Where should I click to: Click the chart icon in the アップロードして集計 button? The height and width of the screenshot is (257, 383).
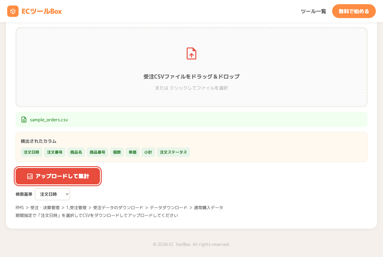30,176
